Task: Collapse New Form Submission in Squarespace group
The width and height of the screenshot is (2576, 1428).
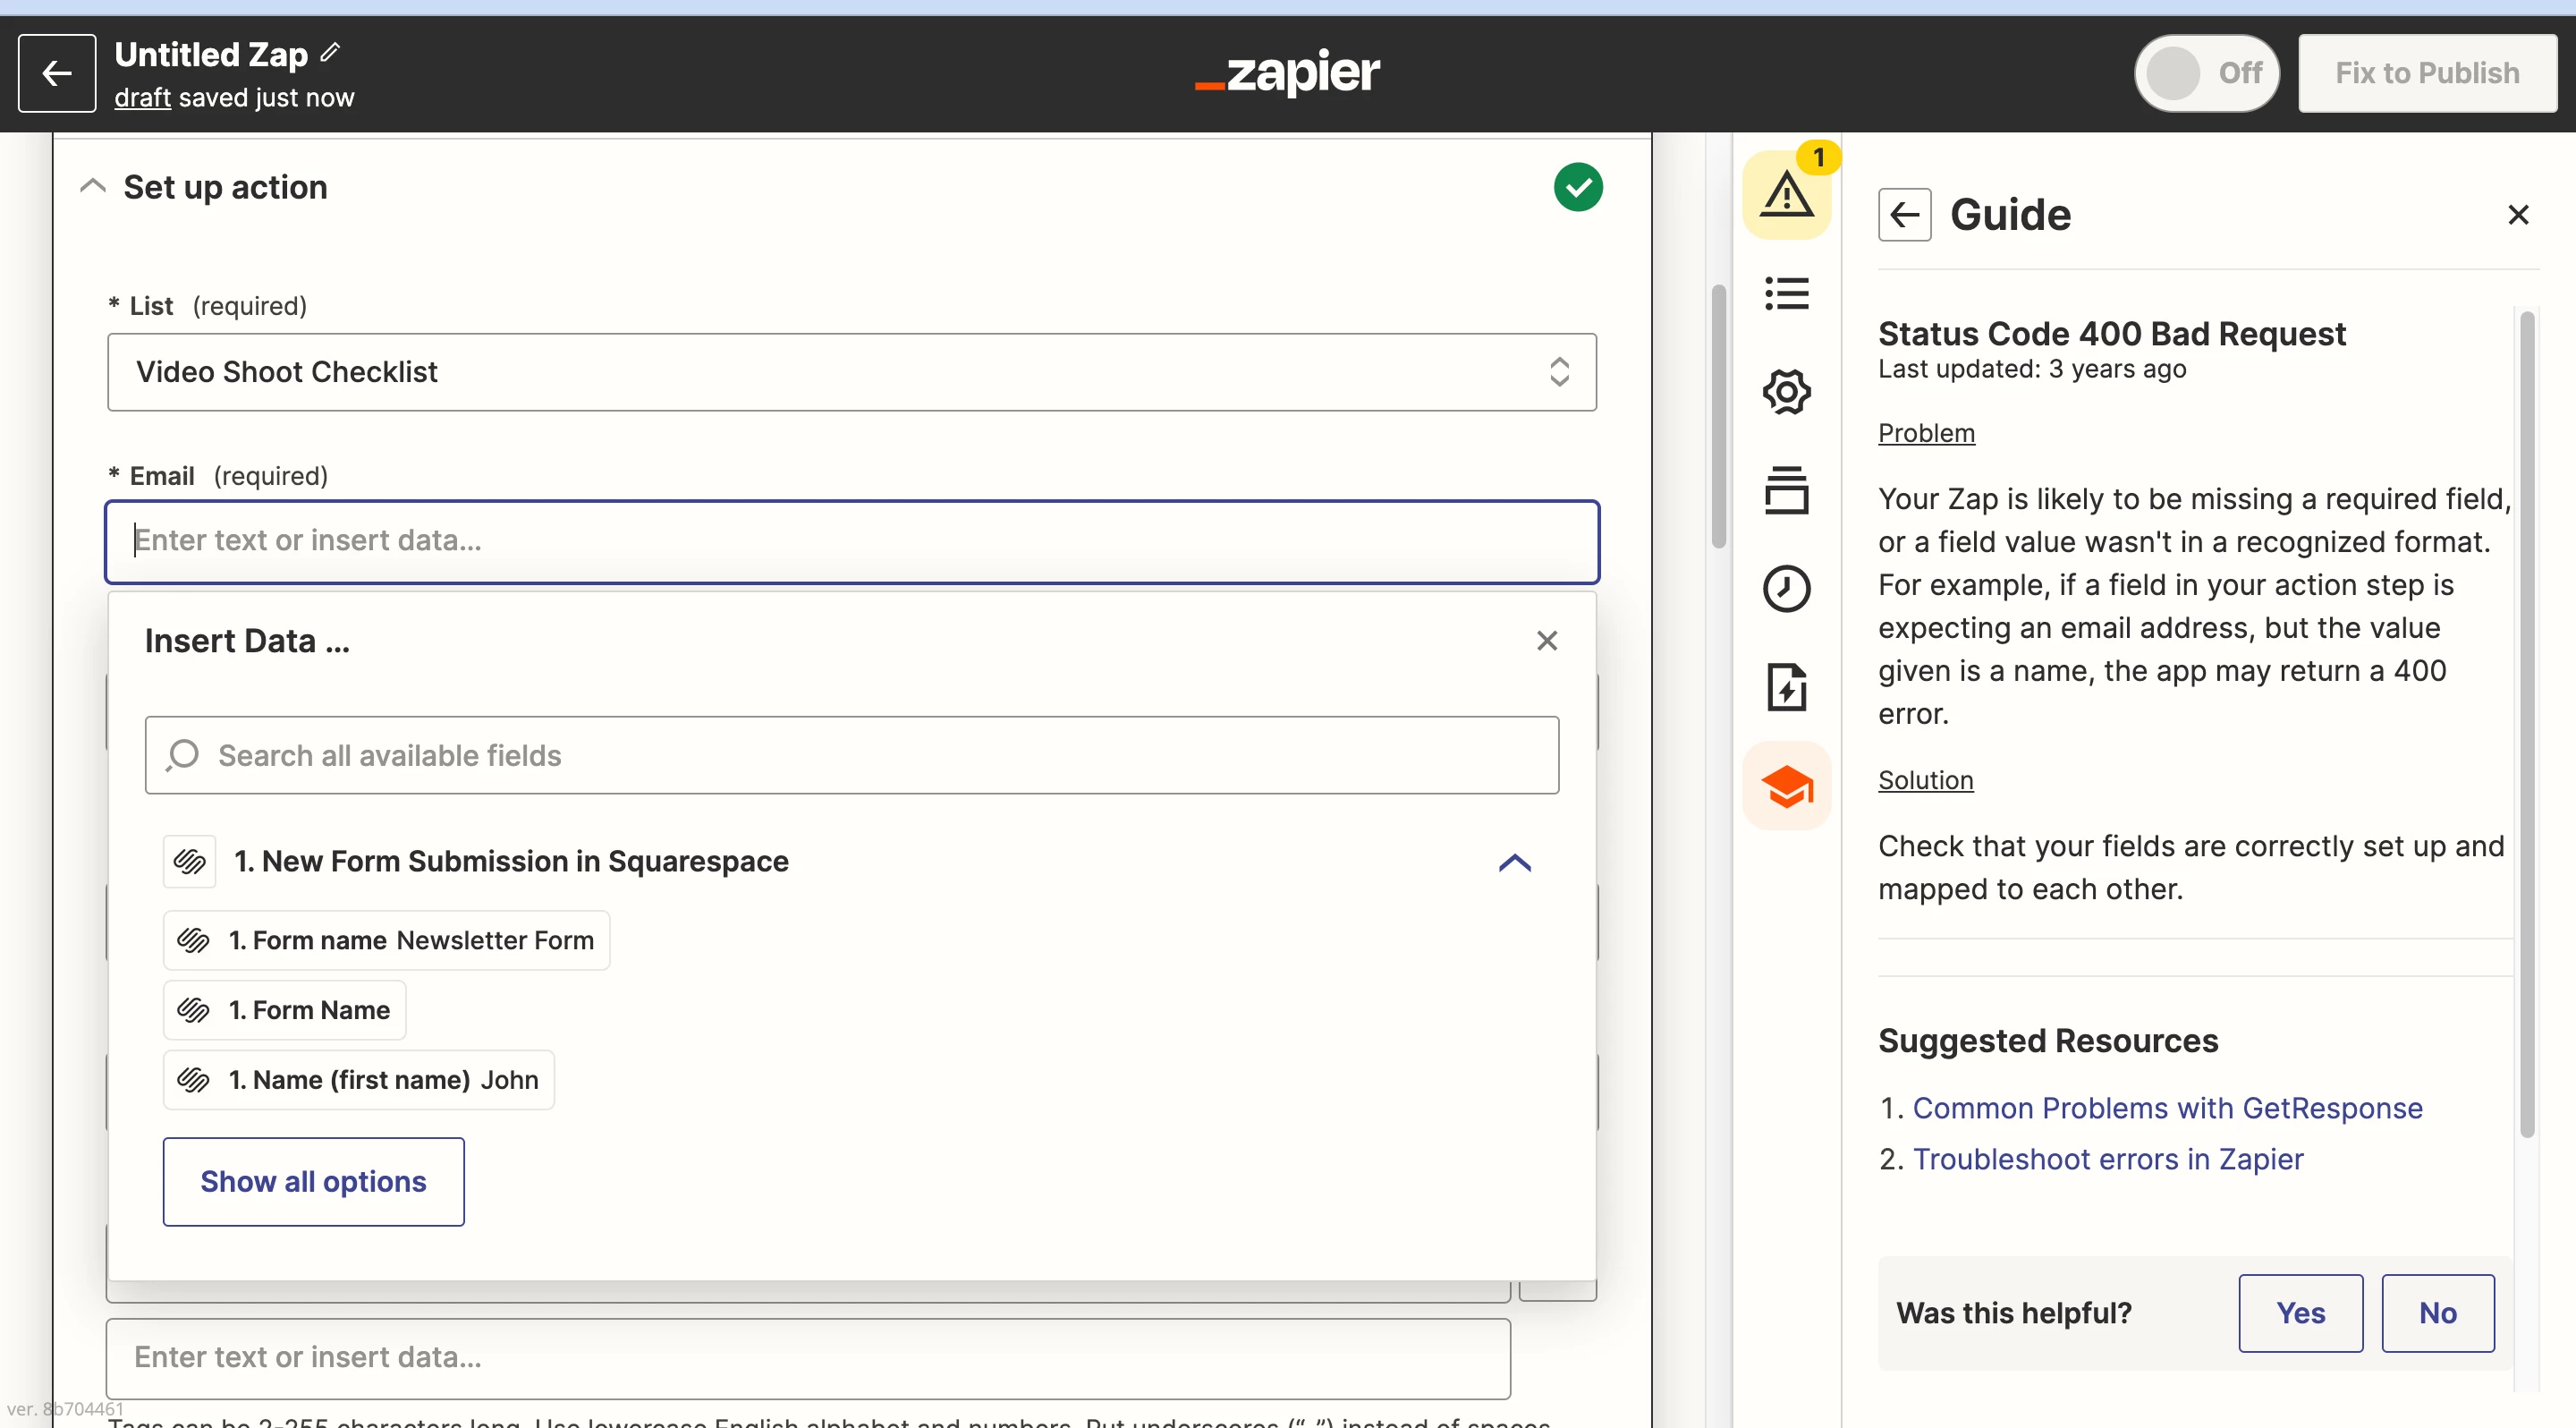Action: [1514, 862]
